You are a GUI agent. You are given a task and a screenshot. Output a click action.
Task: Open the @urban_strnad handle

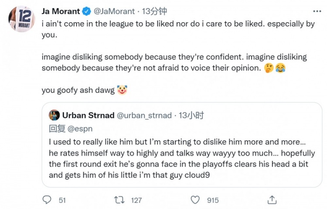click(144, 115)
